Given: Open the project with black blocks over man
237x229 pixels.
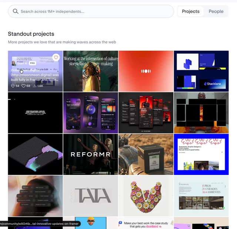Looking at the screenshot, I should (201, 113).
